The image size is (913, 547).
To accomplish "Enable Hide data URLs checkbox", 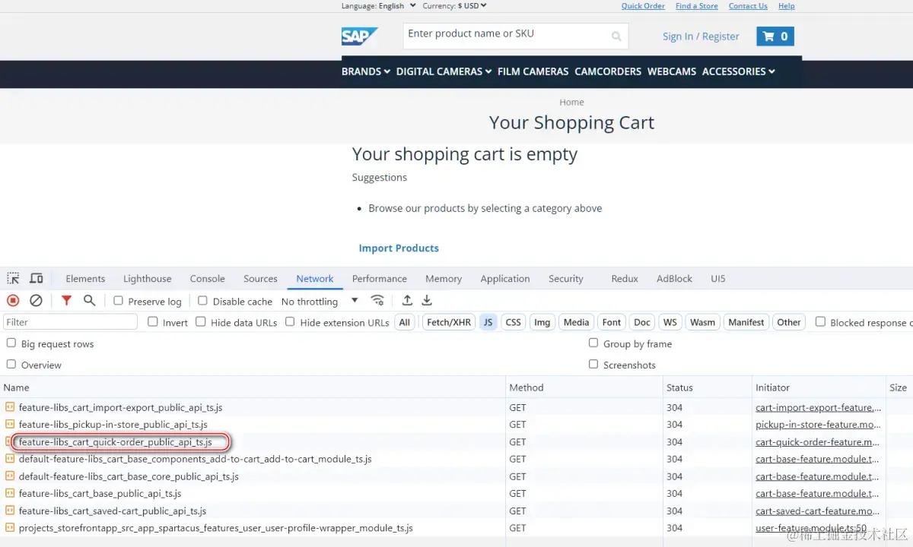I will [x=201, y=322].
